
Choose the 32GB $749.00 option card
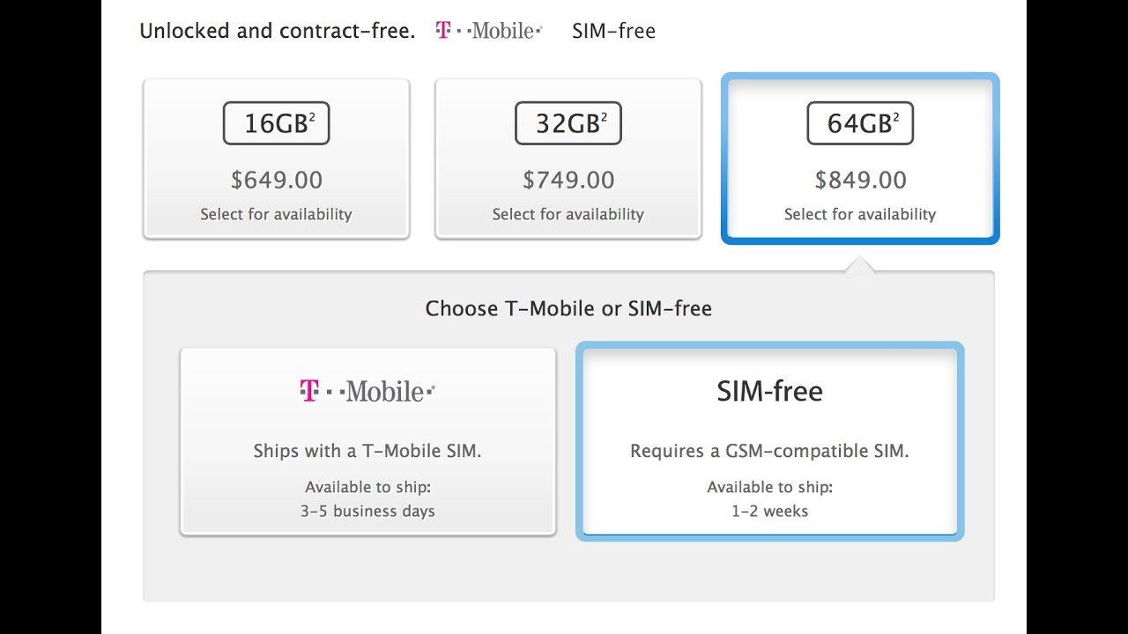(x=568, y=158)
